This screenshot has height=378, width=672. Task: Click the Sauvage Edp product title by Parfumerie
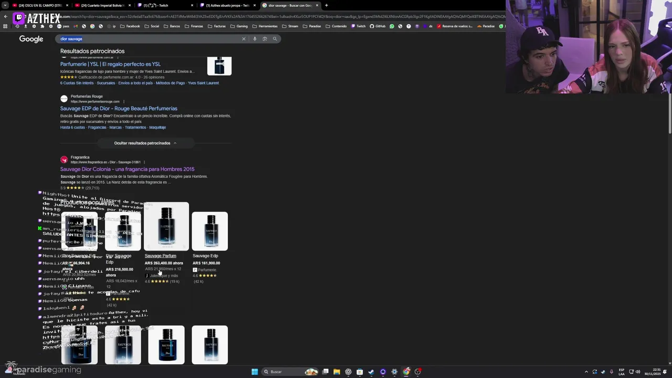tap(205, 256)
